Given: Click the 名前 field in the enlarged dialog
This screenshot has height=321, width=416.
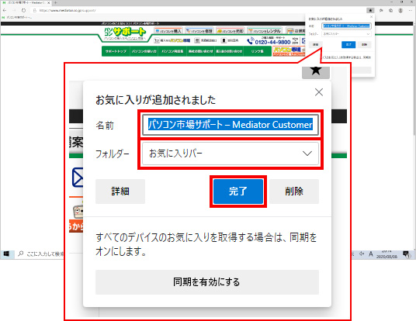Looking at the screenshot, I should (231, 125).
